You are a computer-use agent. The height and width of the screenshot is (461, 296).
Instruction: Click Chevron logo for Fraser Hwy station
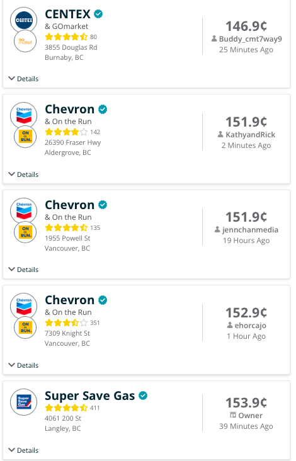[x=23, y=115]
